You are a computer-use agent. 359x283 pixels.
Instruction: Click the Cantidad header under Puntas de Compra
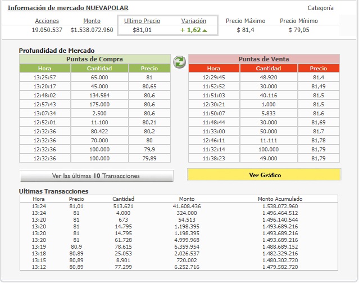coord(99,68)
